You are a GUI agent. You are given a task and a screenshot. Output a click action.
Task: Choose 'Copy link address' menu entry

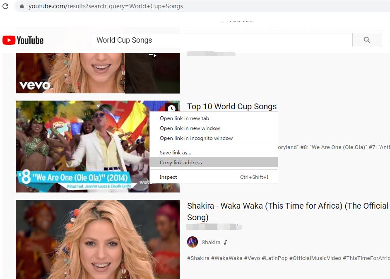[214, 162]
